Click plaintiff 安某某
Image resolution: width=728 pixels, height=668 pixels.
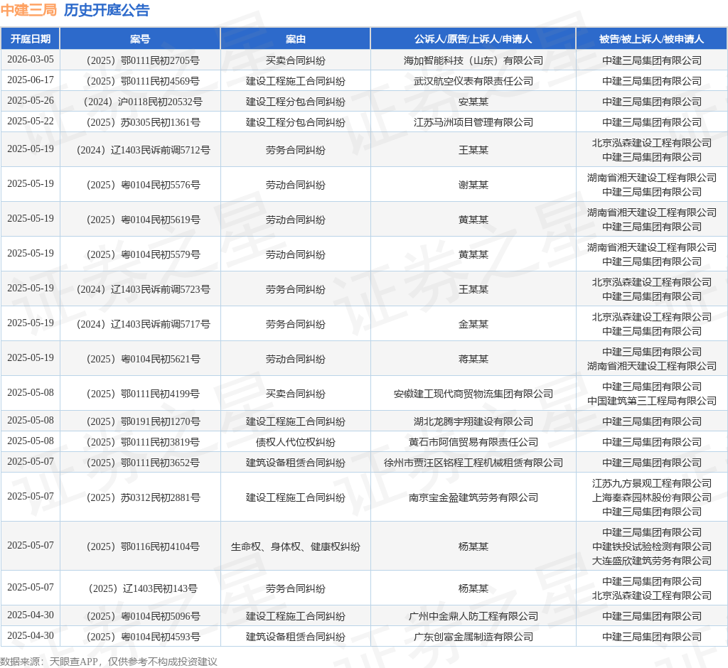[473, 101]
